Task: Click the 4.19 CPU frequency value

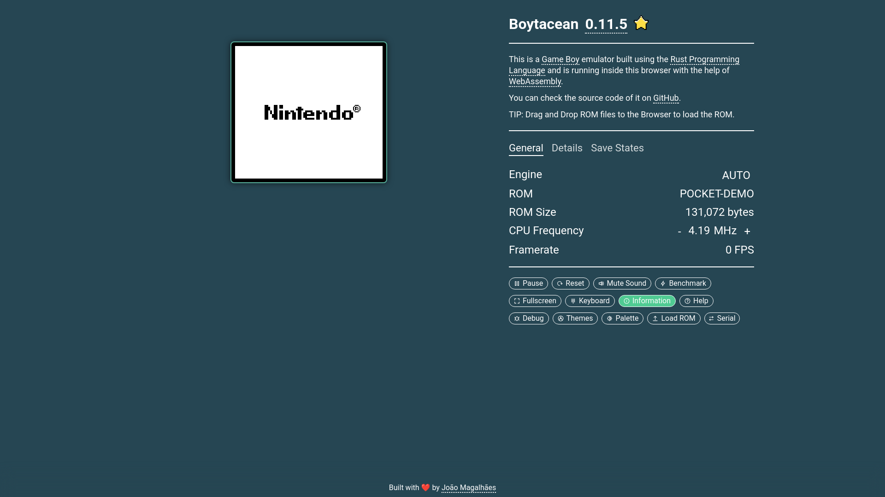Action: 699,231
